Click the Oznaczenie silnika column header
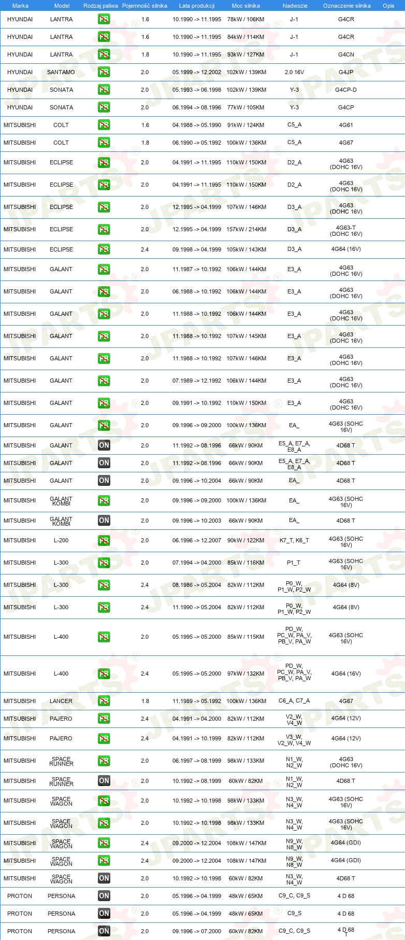 coord(347,6)
